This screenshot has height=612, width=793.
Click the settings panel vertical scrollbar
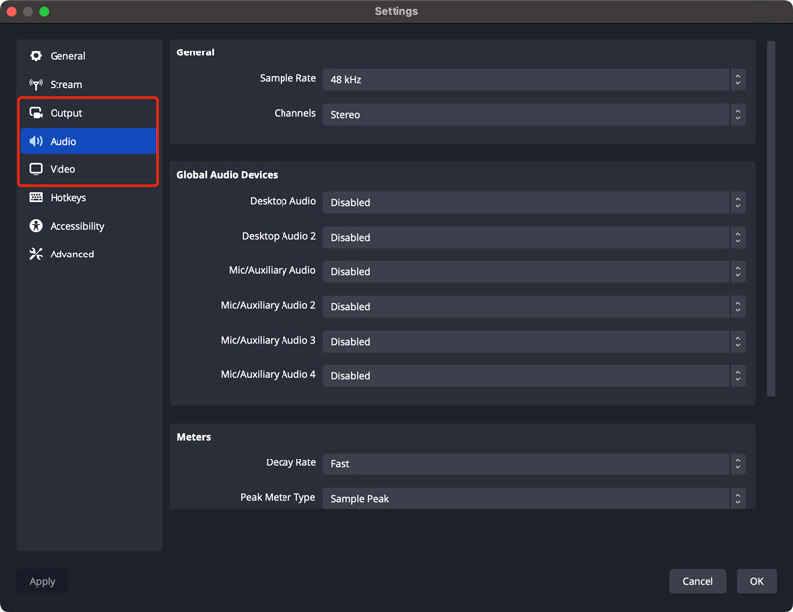(x=771, y=219)
